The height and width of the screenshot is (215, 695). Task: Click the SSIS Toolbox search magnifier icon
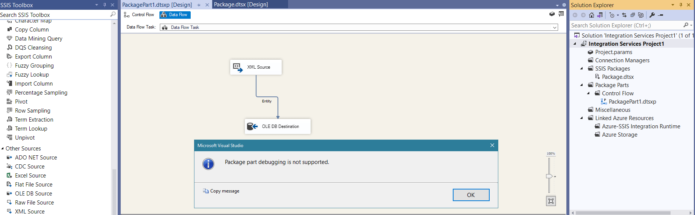point(113,14)
